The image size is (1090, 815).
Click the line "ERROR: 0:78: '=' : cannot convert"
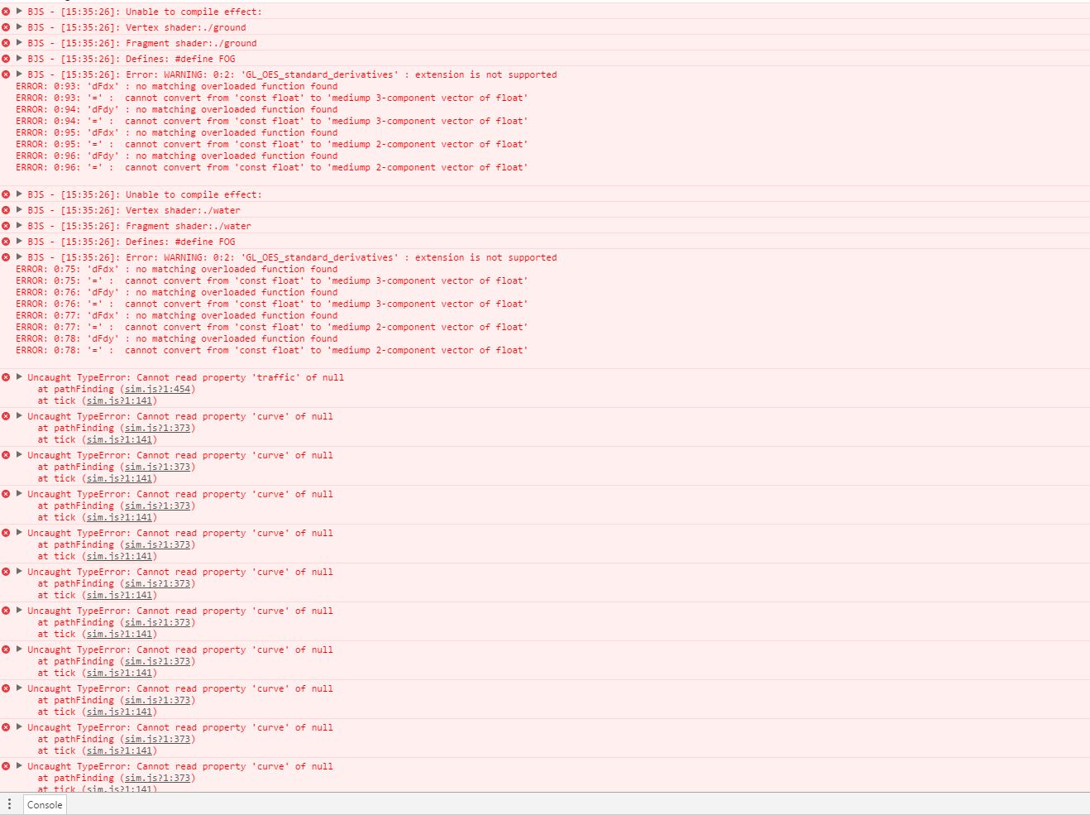click(x=271, y=350)
